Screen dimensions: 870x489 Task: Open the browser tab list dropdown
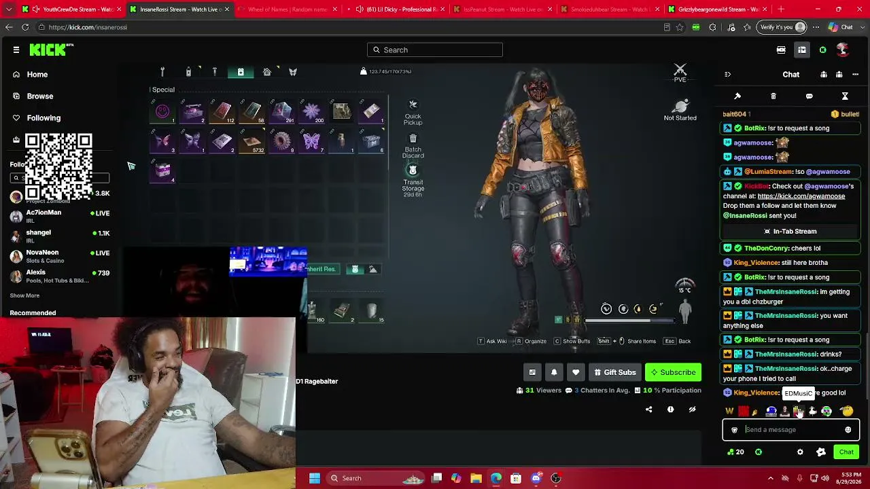pos(7,10)
